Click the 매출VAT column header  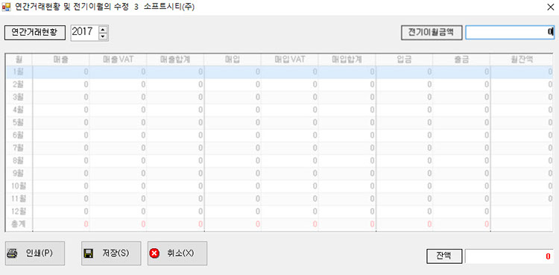coord(118,60)
